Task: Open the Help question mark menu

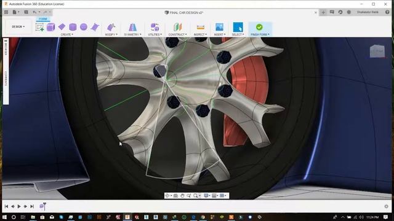Action: click(x=387, y=12)
